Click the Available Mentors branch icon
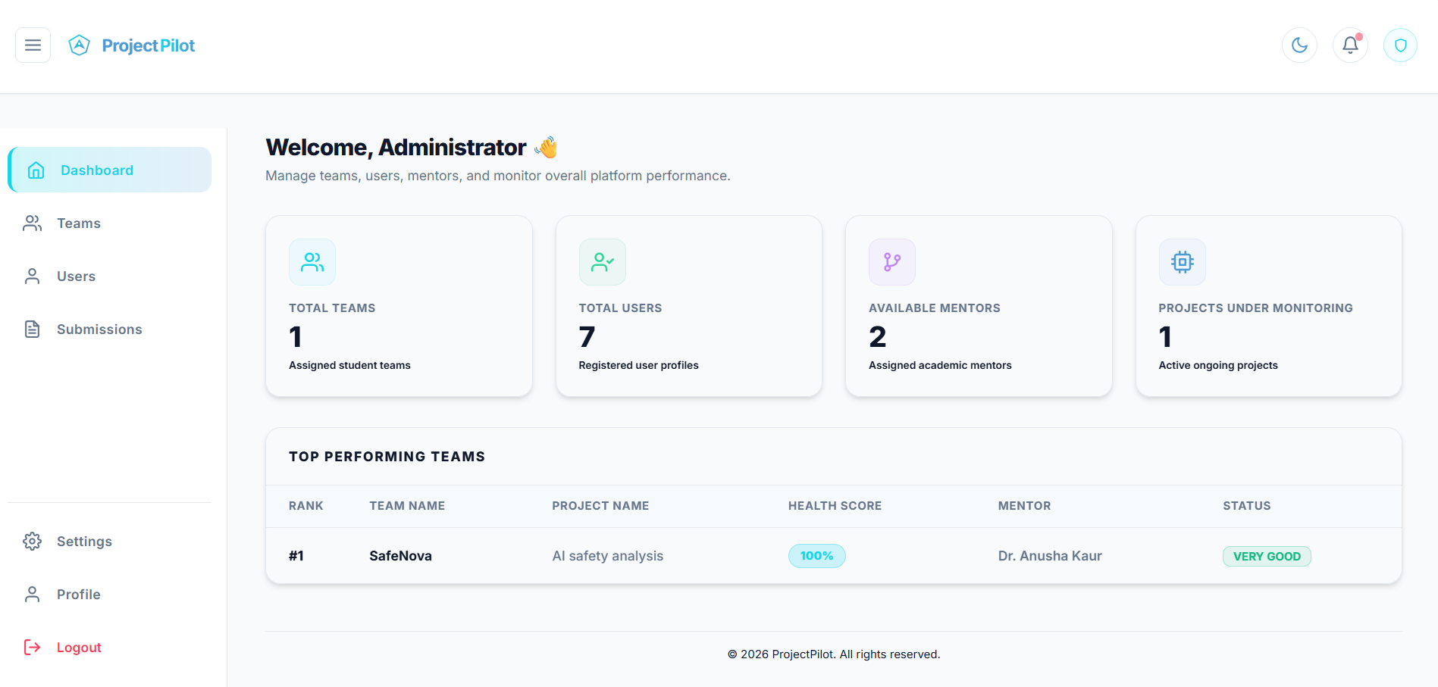The width and height of the screenshot is (1438, 687). [x=892, y=262]
